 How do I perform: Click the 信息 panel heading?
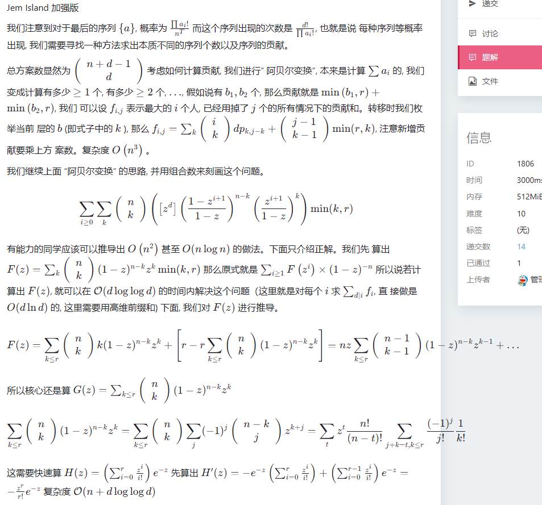click(479, 137)
